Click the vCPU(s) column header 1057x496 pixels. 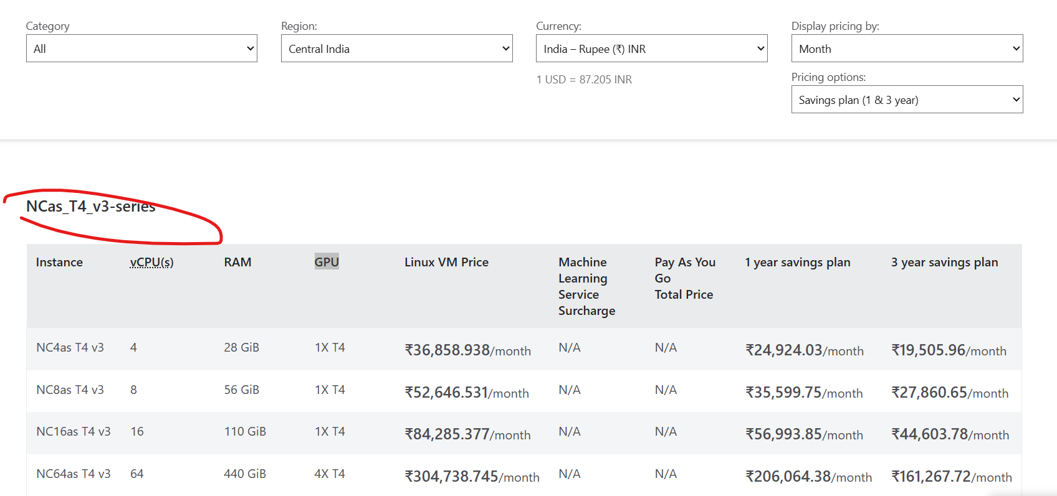(151, 262)
